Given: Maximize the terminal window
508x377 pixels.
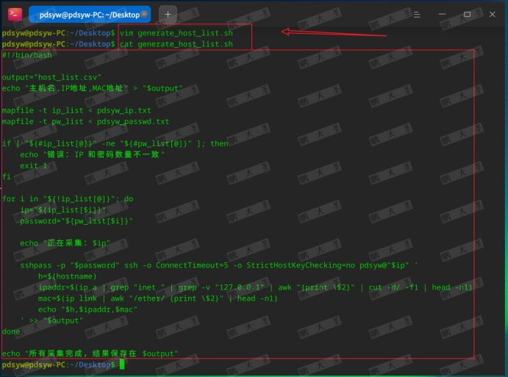Looking at the screenshot, I should click(467, 14).
